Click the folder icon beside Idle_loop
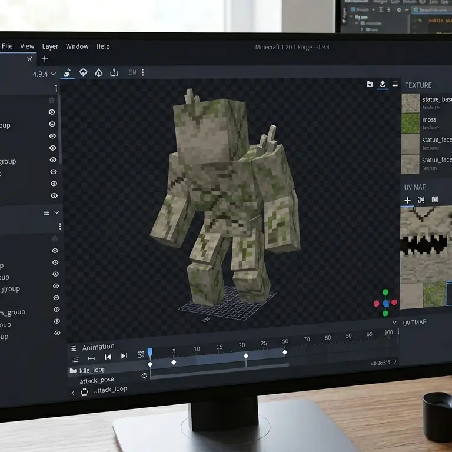 [73, 371]
